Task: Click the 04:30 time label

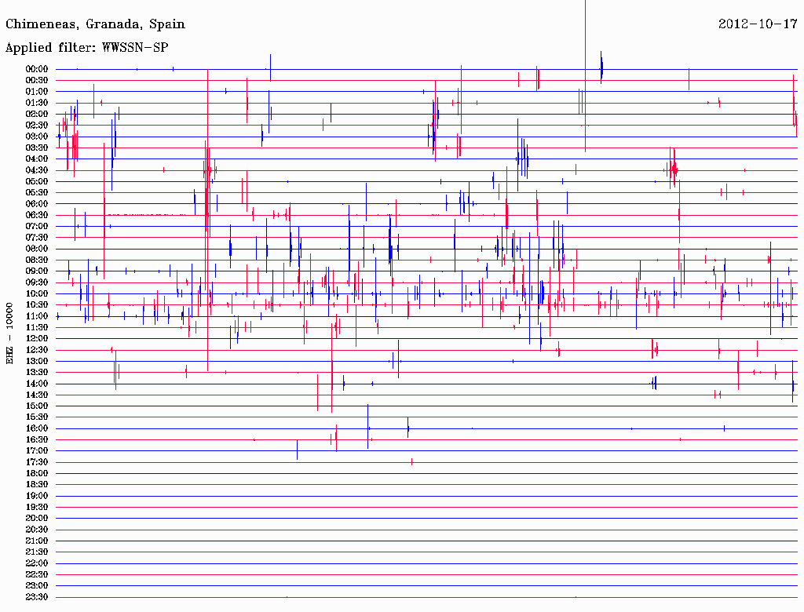Action: (37, 170)
